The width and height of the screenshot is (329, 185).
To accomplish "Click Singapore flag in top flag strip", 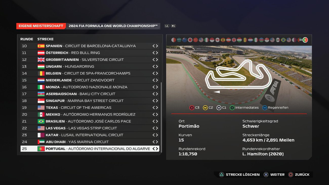I will coord(267,40).
